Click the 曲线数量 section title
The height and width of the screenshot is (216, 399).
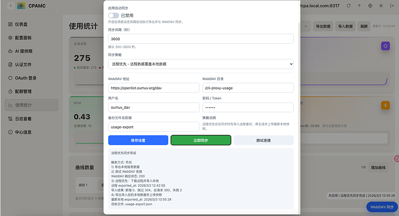[85, 168]
